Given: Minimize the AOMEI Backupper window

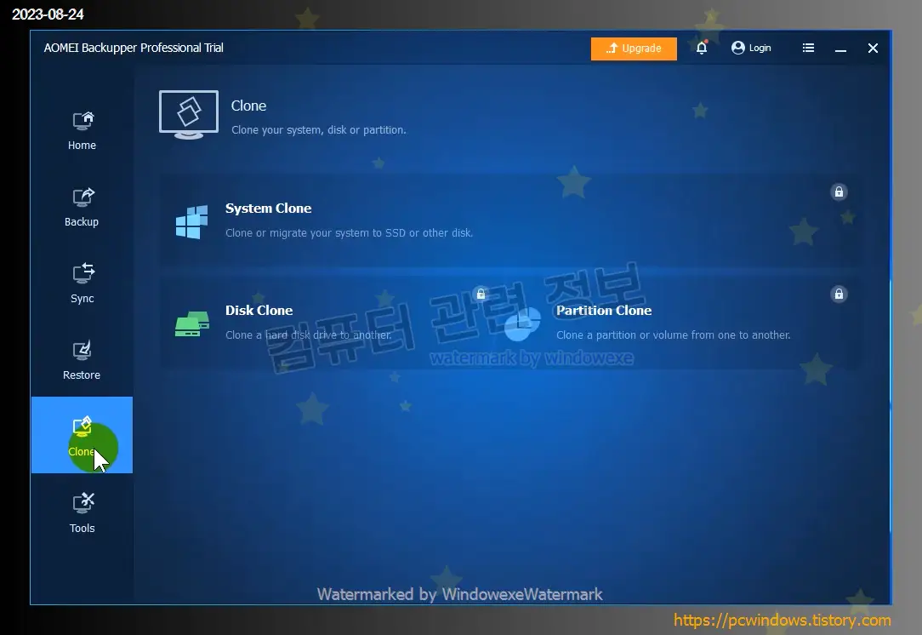Looking at the screenshot, I should tap(841, 49).
